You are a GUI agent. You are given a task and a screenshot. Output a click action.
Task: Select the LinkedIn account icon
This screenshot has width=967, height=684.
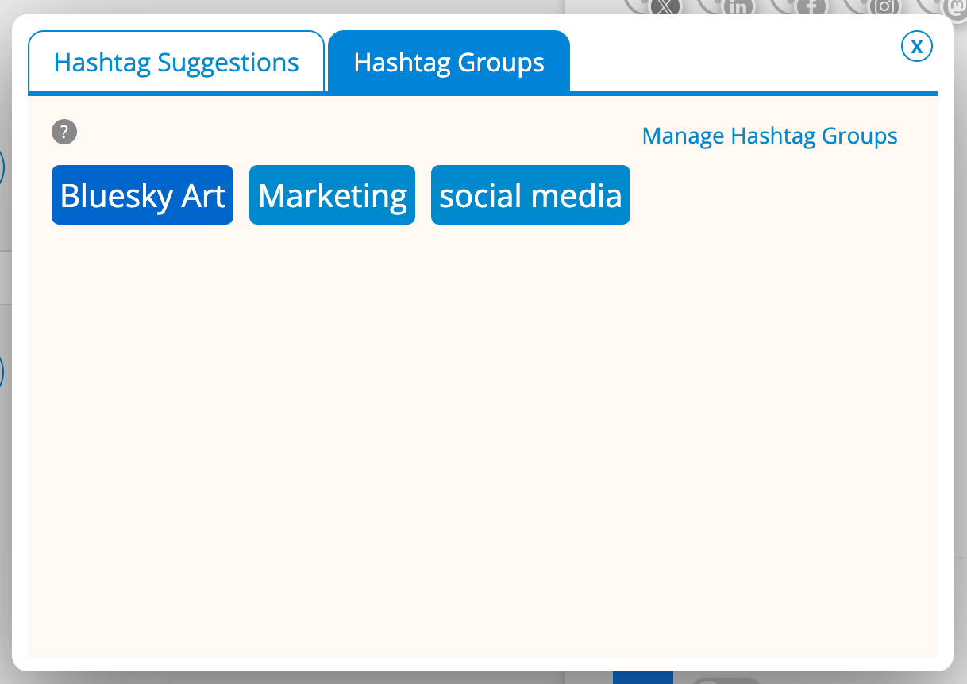click(x=738, y=7)
